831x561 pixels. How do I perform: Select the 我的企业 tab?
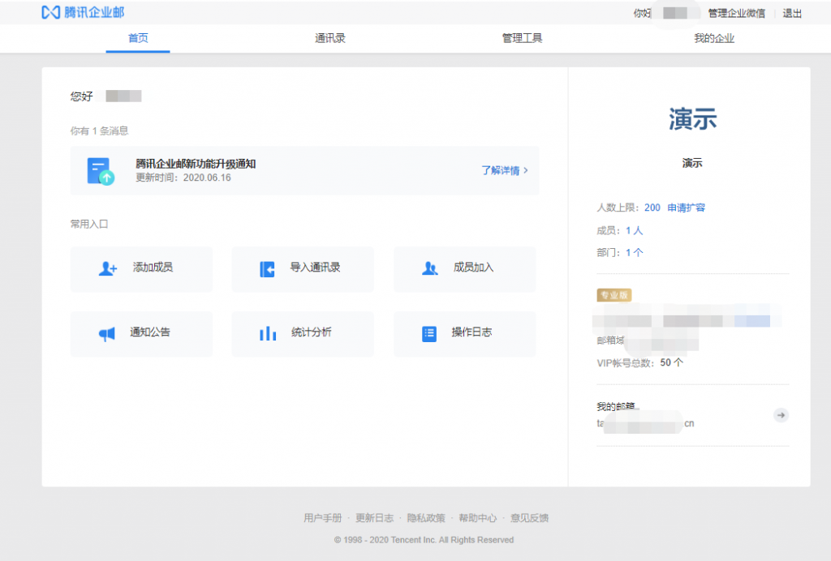click(x=714, y=38)
